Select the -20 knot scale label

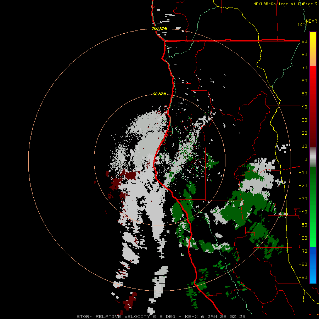tap(303, 185)
